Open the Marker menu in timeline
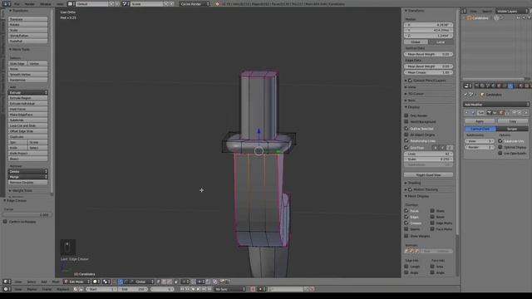532x299 pixels. point(32,289)
